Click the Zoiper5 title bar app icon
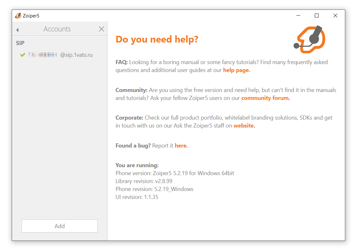The image size is (356, 250). 18,16
